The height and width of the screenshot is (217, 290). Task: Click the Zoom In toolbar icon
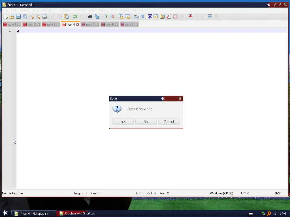point(106,17)
